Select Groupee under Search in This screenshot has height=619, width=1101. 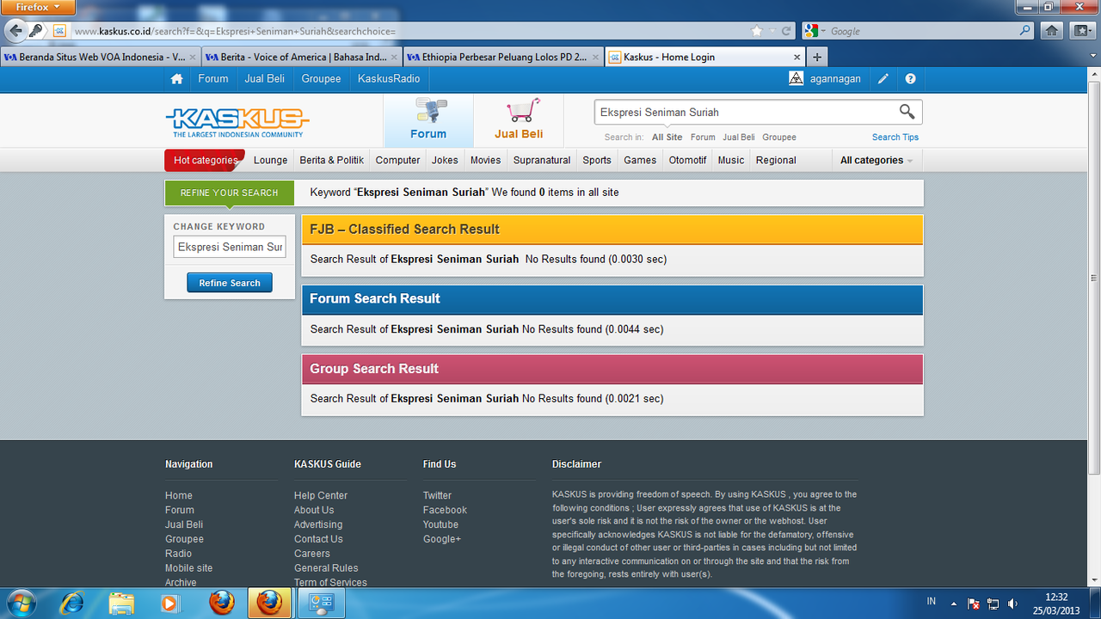(779, 138)
